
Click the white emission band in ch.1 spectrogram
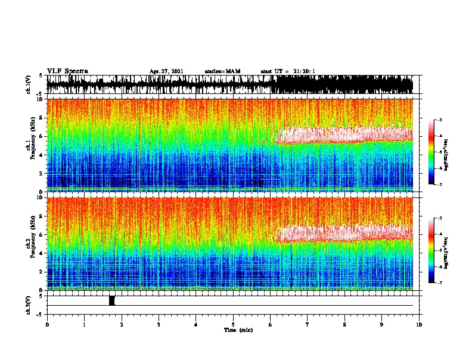pos(344,135)
